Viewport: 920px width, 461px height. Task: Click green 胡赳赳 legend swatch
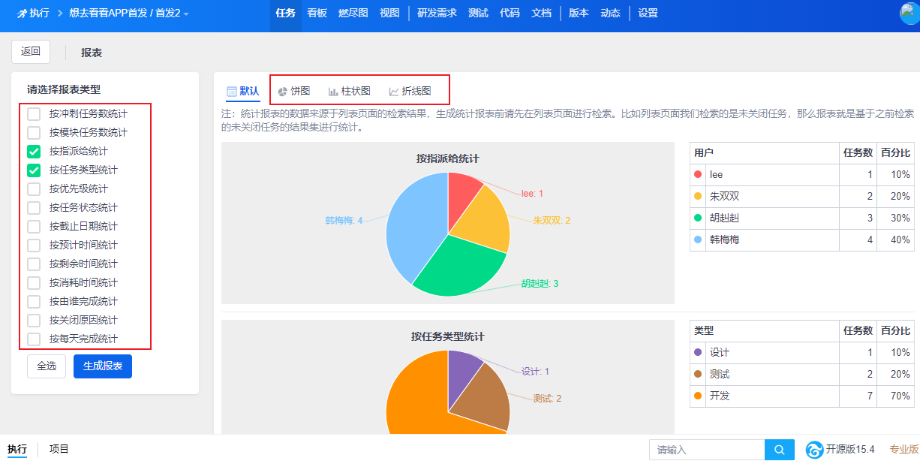pyautogui.click(x=698, y=218)
